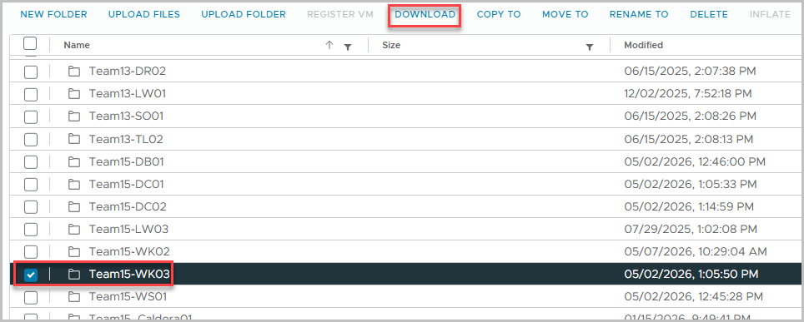Click date 05/02/2026, 12:45:28 PM
The image size is (804, 322).
coord(694,297)
